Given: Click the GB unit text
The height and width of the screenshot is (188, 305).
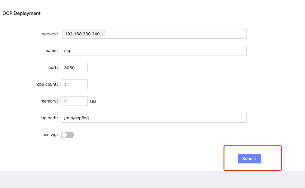Looking at the screenshot, I should (x=93, y=101).
